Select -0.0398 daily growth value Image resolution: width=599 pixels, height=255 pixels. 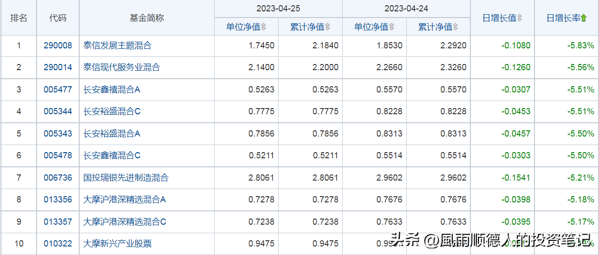516,200
